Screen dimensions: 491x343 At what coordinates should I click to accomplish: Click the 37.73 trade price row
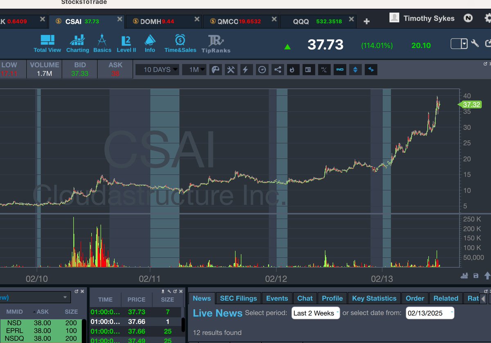tap(136, 312)
